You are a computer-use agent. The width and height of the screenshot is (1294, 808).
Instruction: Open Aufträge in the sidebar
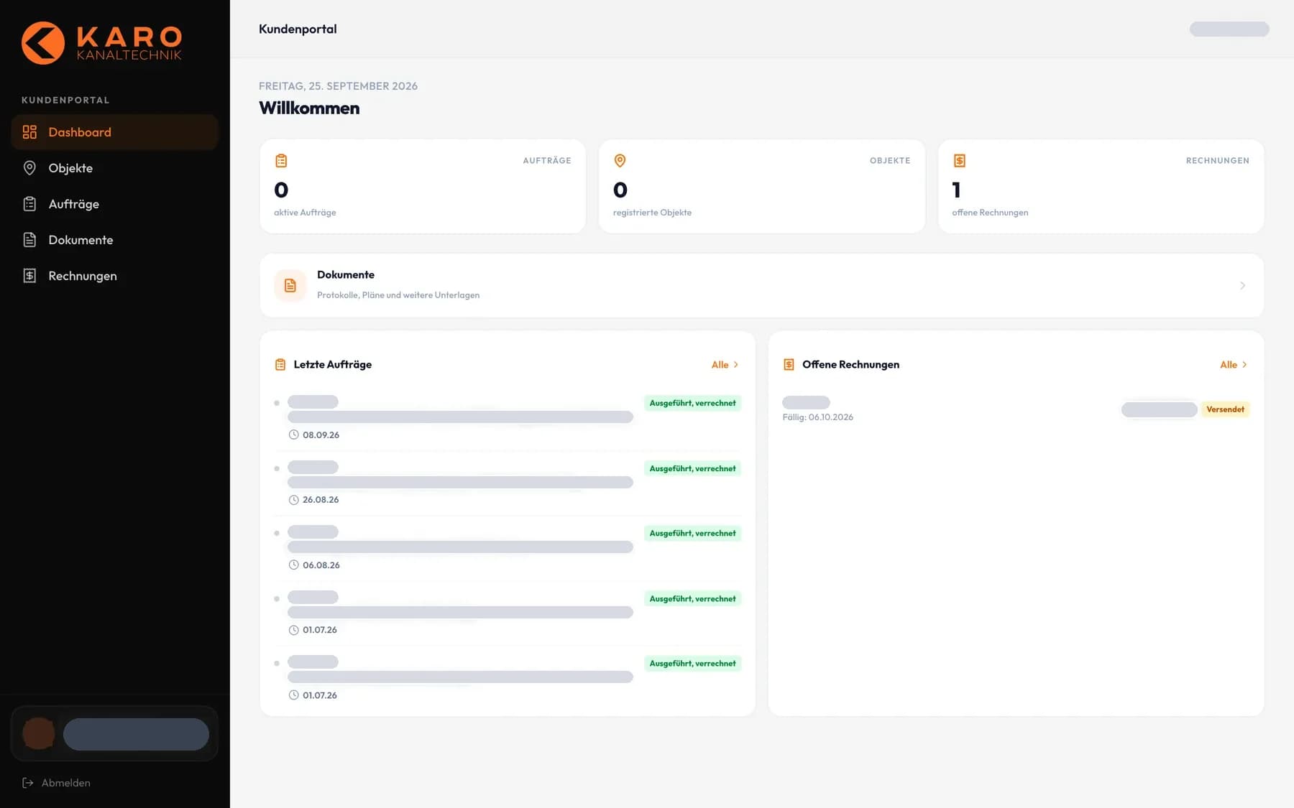tap(114, 204)
